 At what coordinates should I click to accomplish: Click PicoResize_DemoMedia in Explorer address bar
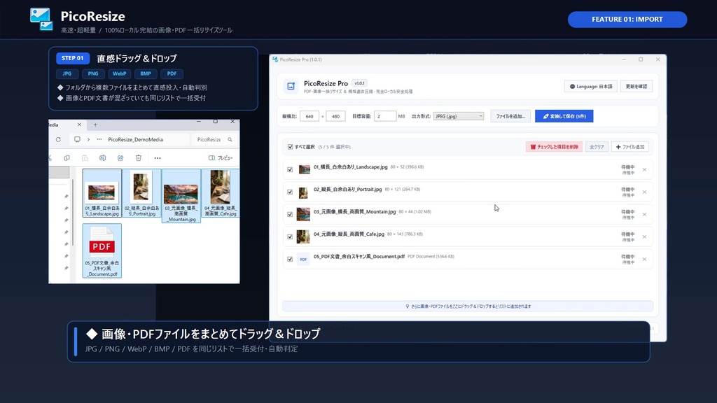[135, 139]
